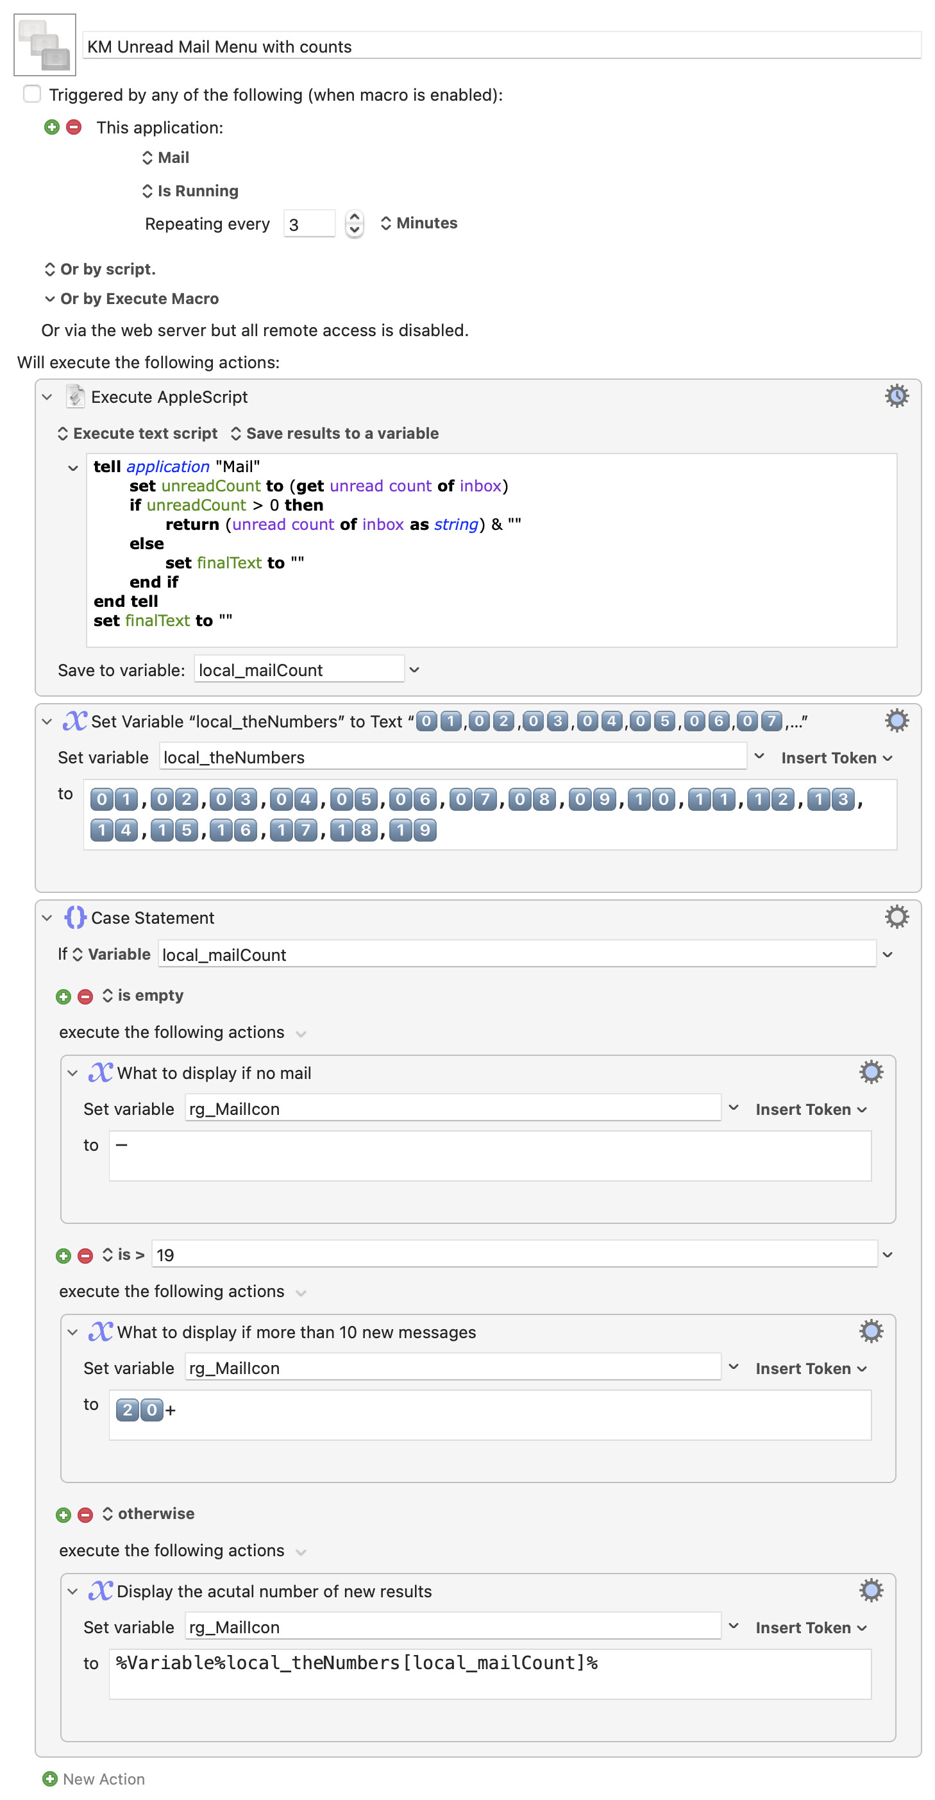Collapse the Execute AppleScript action
Image resolution: width=935 pixels, height=1800 pixels.
(47, 397)
